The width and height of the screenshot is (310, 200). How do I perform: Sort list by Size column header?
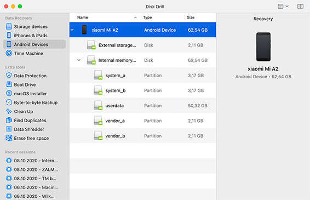[200, 18]
